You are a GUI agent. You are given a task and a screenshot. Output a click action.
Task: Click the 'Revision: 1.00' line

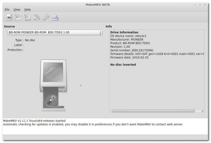pyautogui.click(x=120, y=47)
